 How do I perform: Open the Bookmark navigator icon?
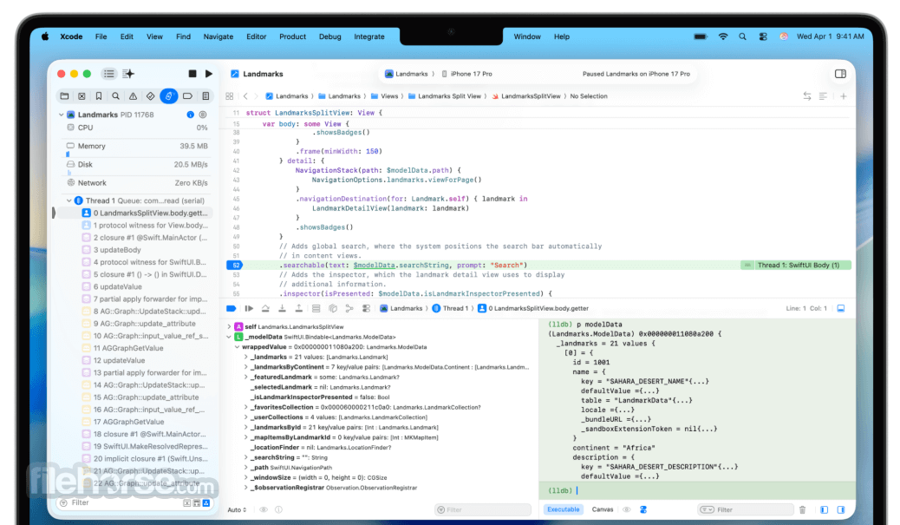tap(99, 96)
